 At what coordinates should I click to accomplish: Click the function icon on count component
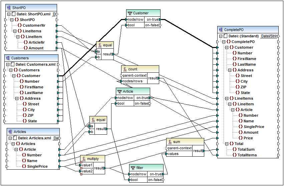click(125, 69)
